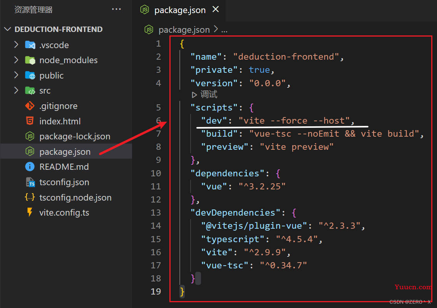Select the public folder label
437x308 pixels.
coord(52,75)
